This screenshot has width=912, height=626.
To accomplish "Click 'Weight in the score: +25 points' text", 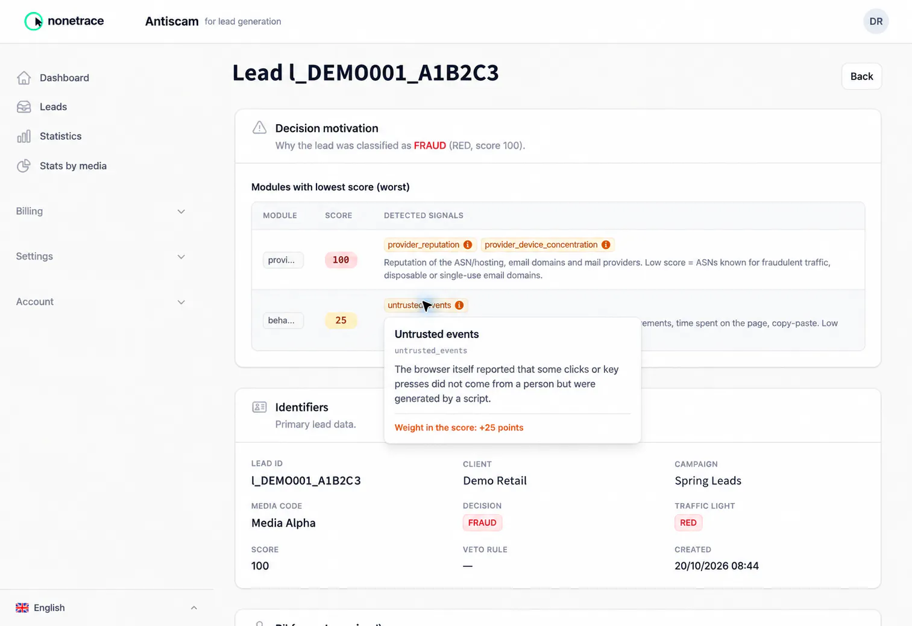I will point(459,428).
